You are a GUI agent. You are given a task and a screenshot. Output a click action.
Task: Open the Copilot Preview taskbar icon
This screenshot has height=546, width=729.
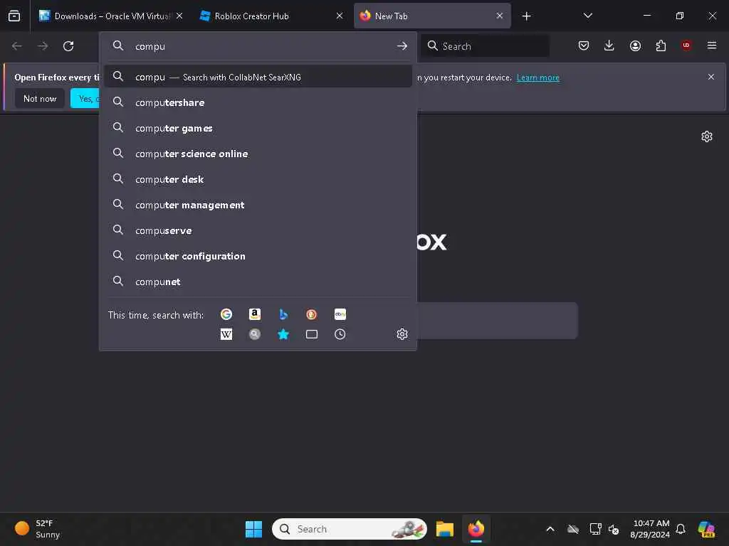click(x=706, y=529)
